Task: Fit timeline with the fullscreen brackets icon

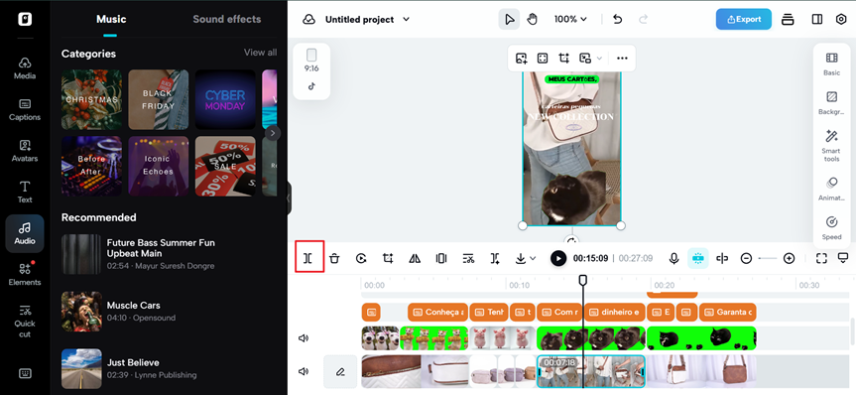Action: pyautogui.click(x=821, y=258)
